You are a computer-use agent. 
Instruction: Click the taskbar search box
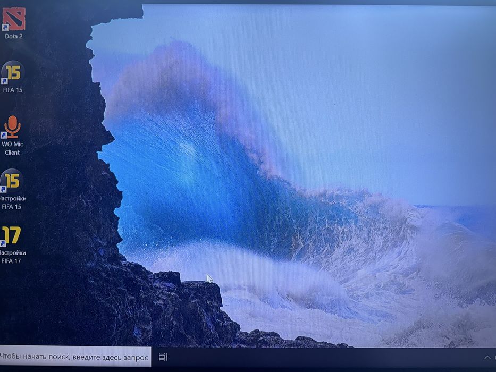coord(74,357)
